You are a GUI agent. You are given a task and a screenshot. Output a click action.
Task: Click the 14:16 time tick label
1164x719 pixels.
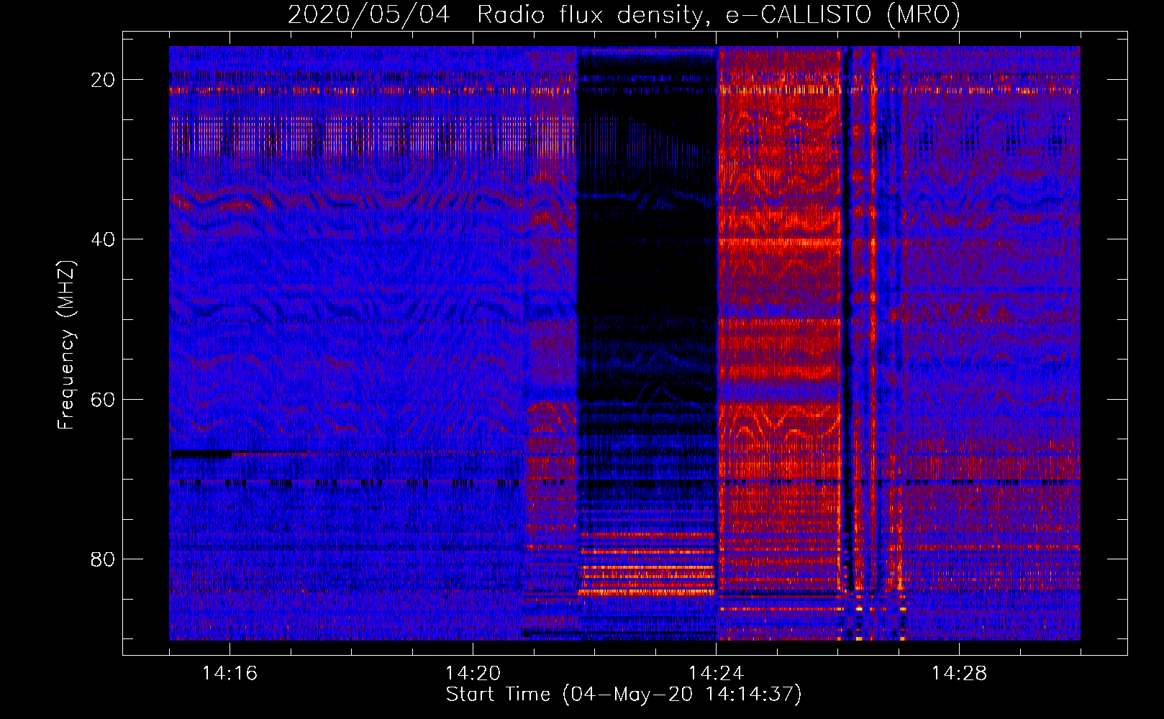pos(229,674)
